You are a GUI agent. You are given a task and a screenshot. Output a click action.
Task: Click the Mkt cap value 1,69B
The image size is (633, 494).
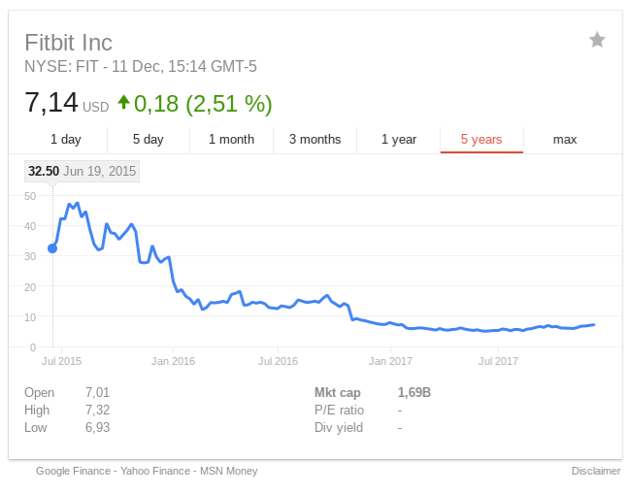pos(415,393)
